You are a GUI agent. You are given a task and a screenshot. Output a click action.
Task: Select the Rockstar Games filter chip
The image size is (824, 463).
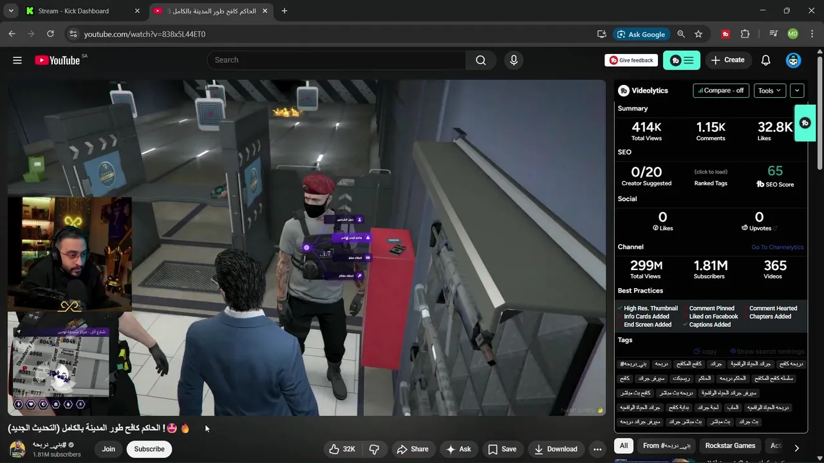pyautogui.click(x=730, y=446)
